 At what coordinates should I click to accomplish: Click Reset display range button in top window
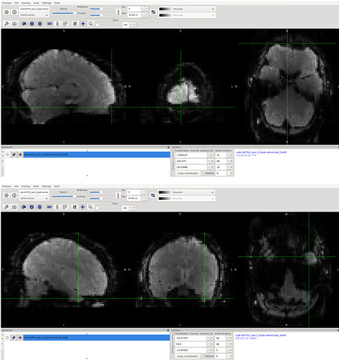pos(118,12)
